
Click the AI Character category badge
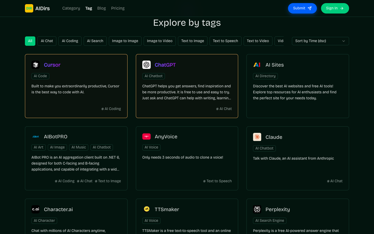tap(44, 221)
